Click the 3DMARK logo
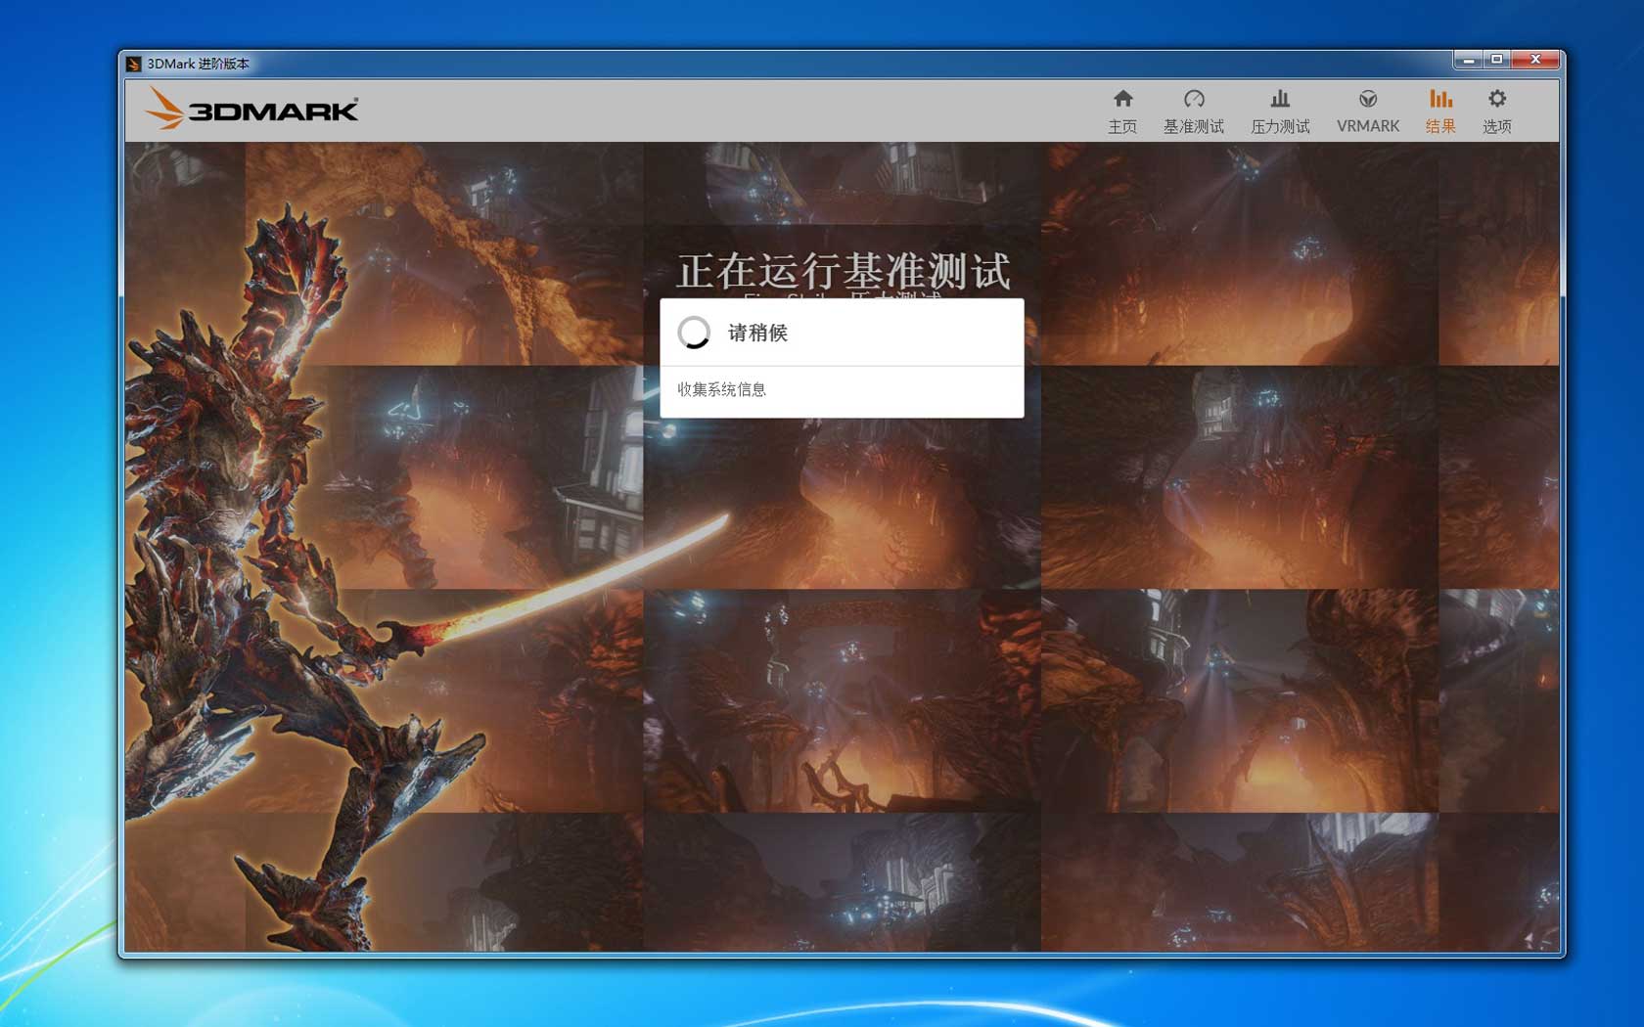The height and width of the screenshot is (1027, 1644). [252, 109]
